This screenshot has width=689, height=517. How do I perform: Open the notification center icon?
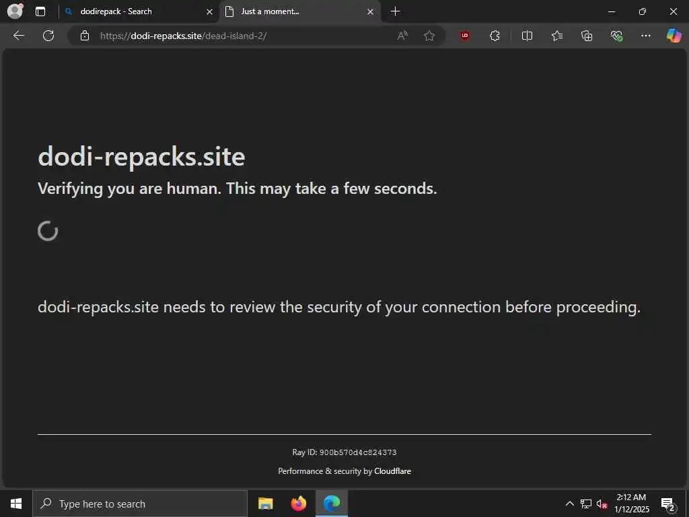668,504
